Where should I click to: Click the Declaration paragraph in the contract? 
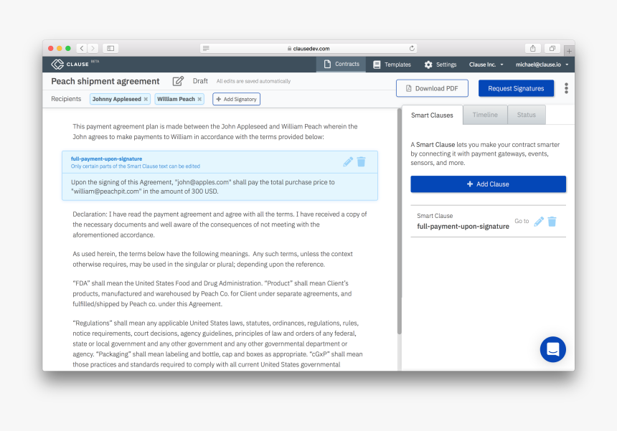220,224
